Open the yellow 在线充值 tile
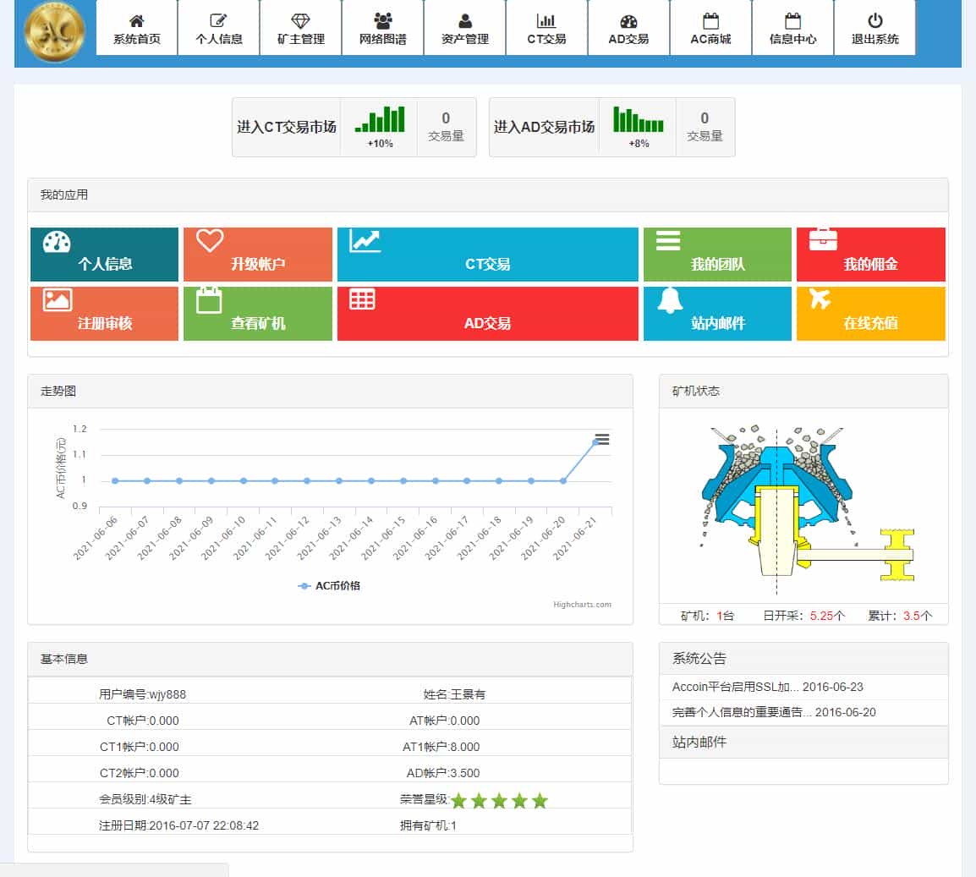 coord(871,314)
